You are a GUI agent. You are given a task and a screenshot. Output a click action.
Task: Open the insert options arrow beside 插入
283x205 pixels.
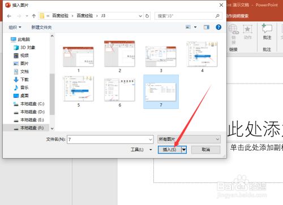coord(184,150)
